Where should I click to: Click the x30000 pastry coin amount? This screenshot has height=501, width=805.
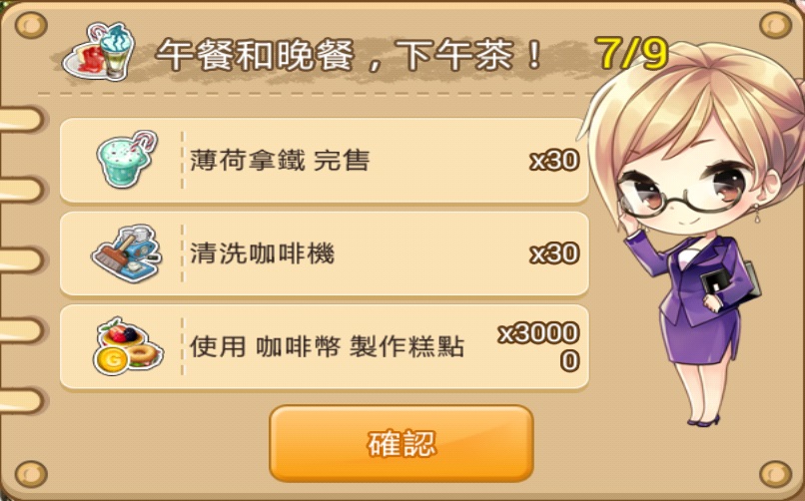coord(539,347)
